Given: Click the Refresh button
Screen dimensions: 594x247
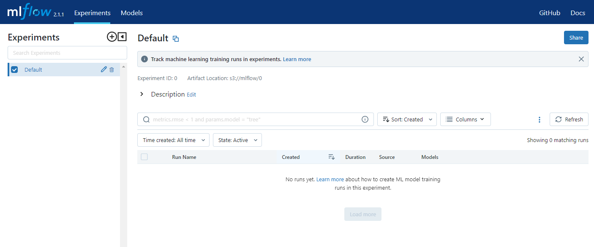Looking at the screenshot, I should (569, 119).
